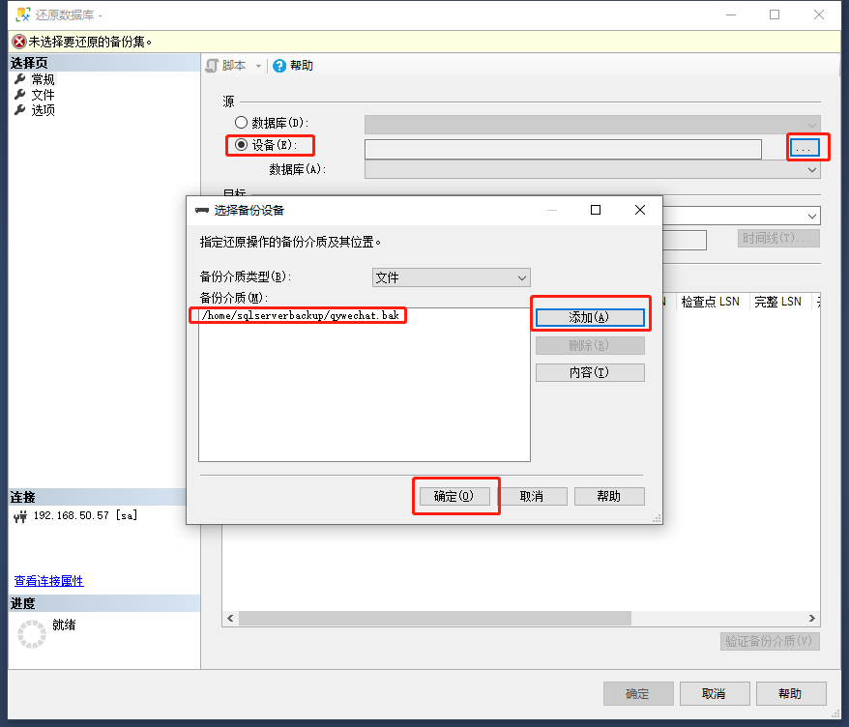
Task: Click 内容(T) button in device dialog
Action: (589, 372)
